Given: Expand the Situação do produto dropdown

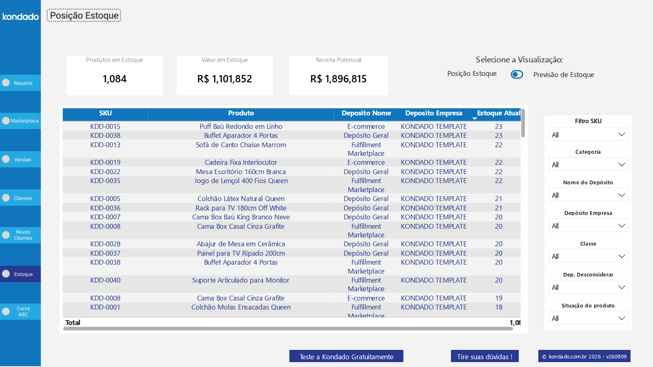Looking at the screenshot, I should coord(588,318).
